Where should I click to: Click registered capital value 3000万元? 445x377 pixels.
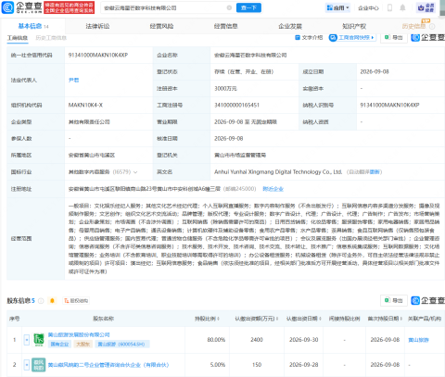[x=225, y=89]
